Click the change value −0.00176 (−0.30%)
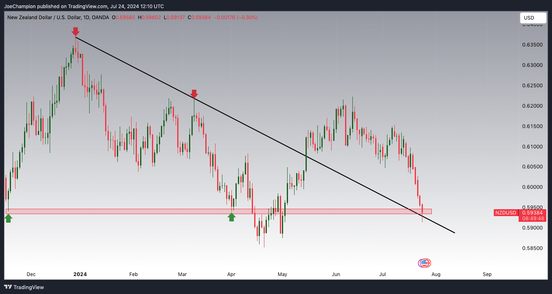This screenshot has height=294, width=552. (235, 18)
